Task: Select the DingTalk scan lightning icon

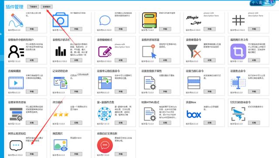Action: coord(238,114)
